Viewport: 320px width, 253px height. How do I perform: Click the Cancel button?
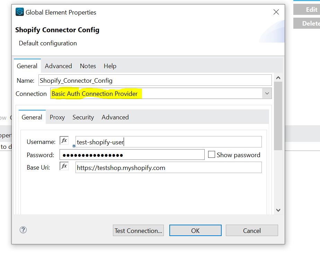tap(252, 231)
